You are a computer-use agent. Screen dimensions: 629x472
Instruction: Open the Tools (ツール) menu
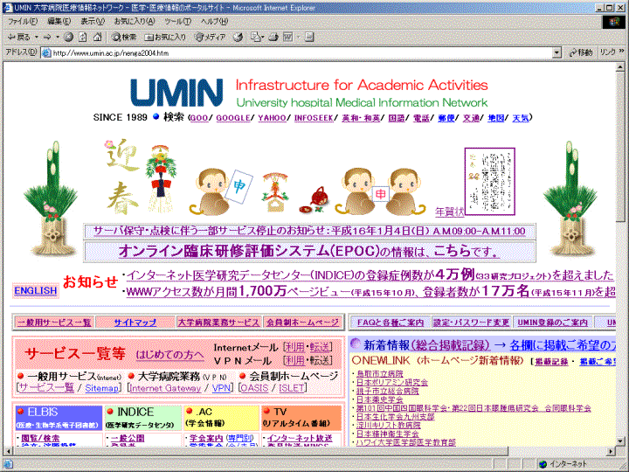[177, 21]
